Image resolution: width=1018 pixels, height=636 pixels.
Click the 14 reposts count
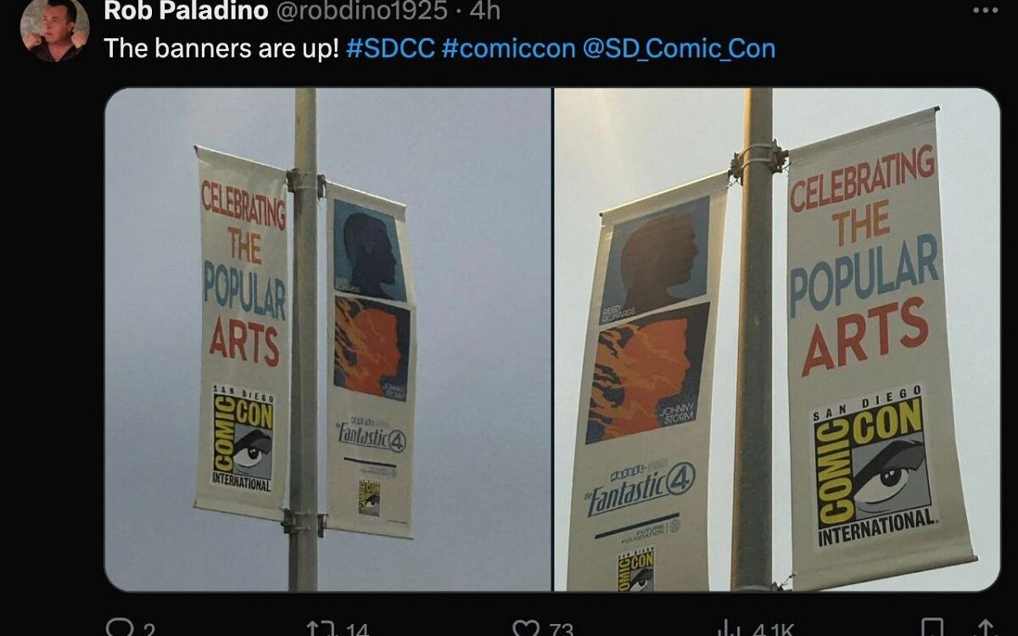[x=358, y=629]
